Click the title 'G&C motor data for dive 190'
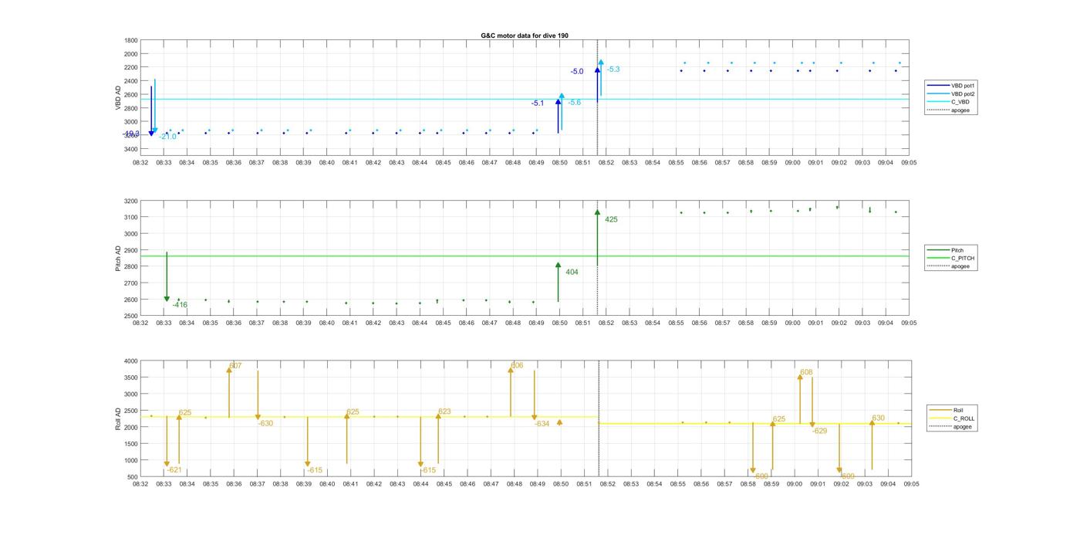The width and height of the screenshot is (1080, 535). tap(525, 36)
